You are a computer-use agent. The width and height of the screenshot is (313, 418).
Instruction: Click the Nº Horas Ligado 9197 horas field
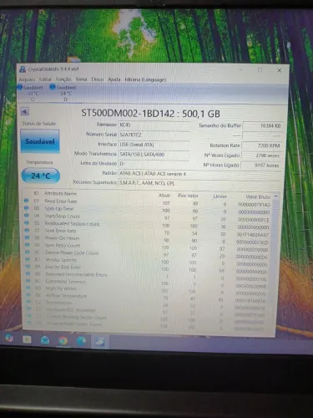[x=260, y=166]
